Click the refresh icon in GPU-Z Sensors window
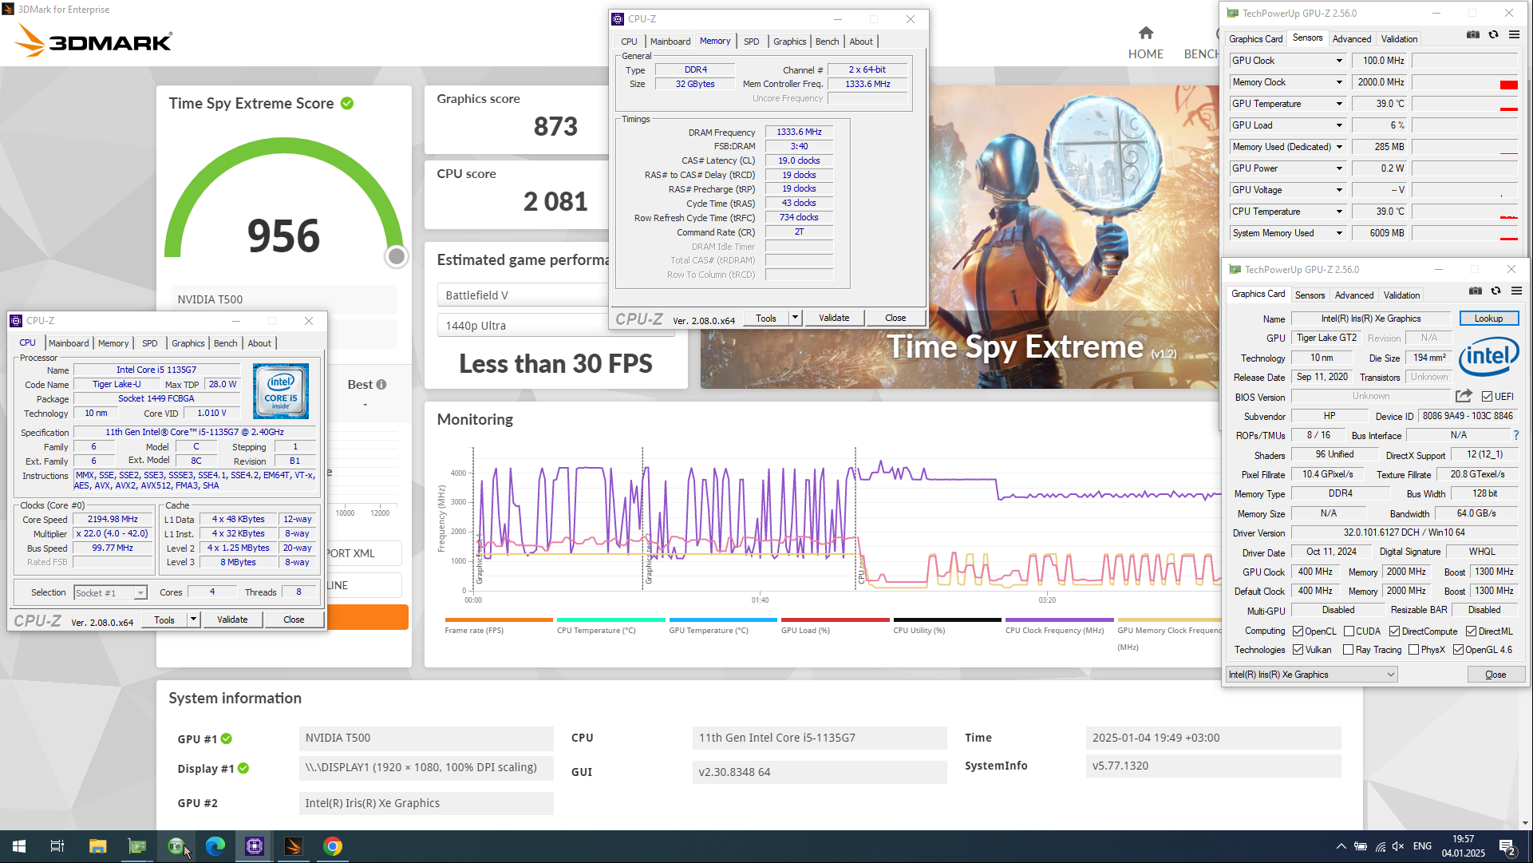Viewport: 1533px width, 863px height. [x=1494, y=35]
